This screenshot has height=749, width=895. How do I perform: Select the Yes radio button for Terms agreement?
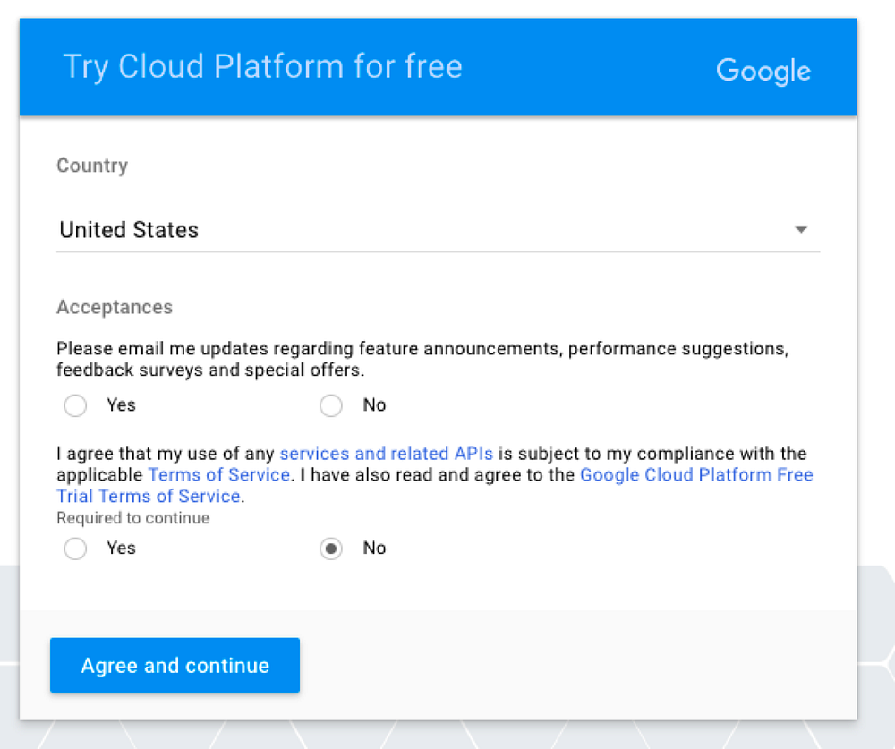[x=76, y=549]
